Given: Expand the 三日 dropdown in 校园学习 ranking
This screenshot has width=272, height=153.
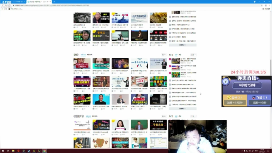Looking at the screenshot, I should coord(193,116).
